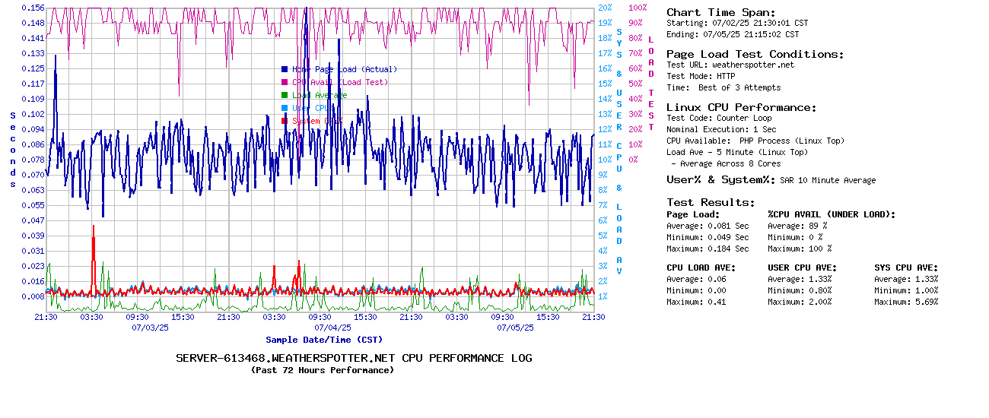Image resolution: width=989 pixels, height=418 pixels.
Task: Click the red System CPU legend swatch
Action: pos(285,121)
